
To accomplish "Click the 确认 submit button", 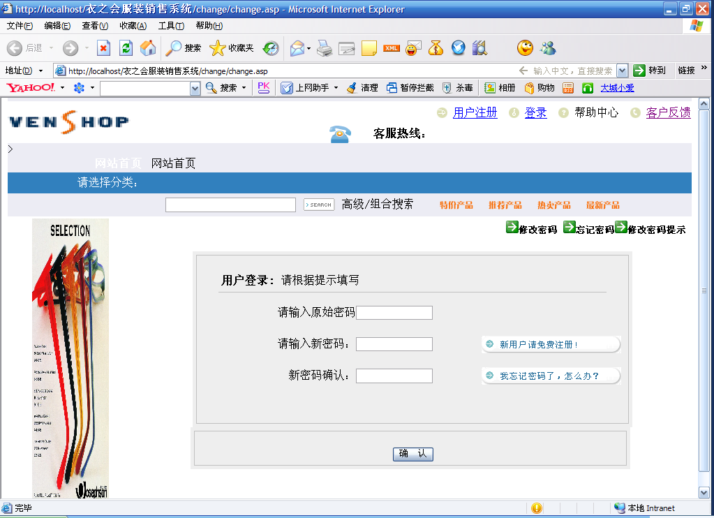I will pos(413,454).
